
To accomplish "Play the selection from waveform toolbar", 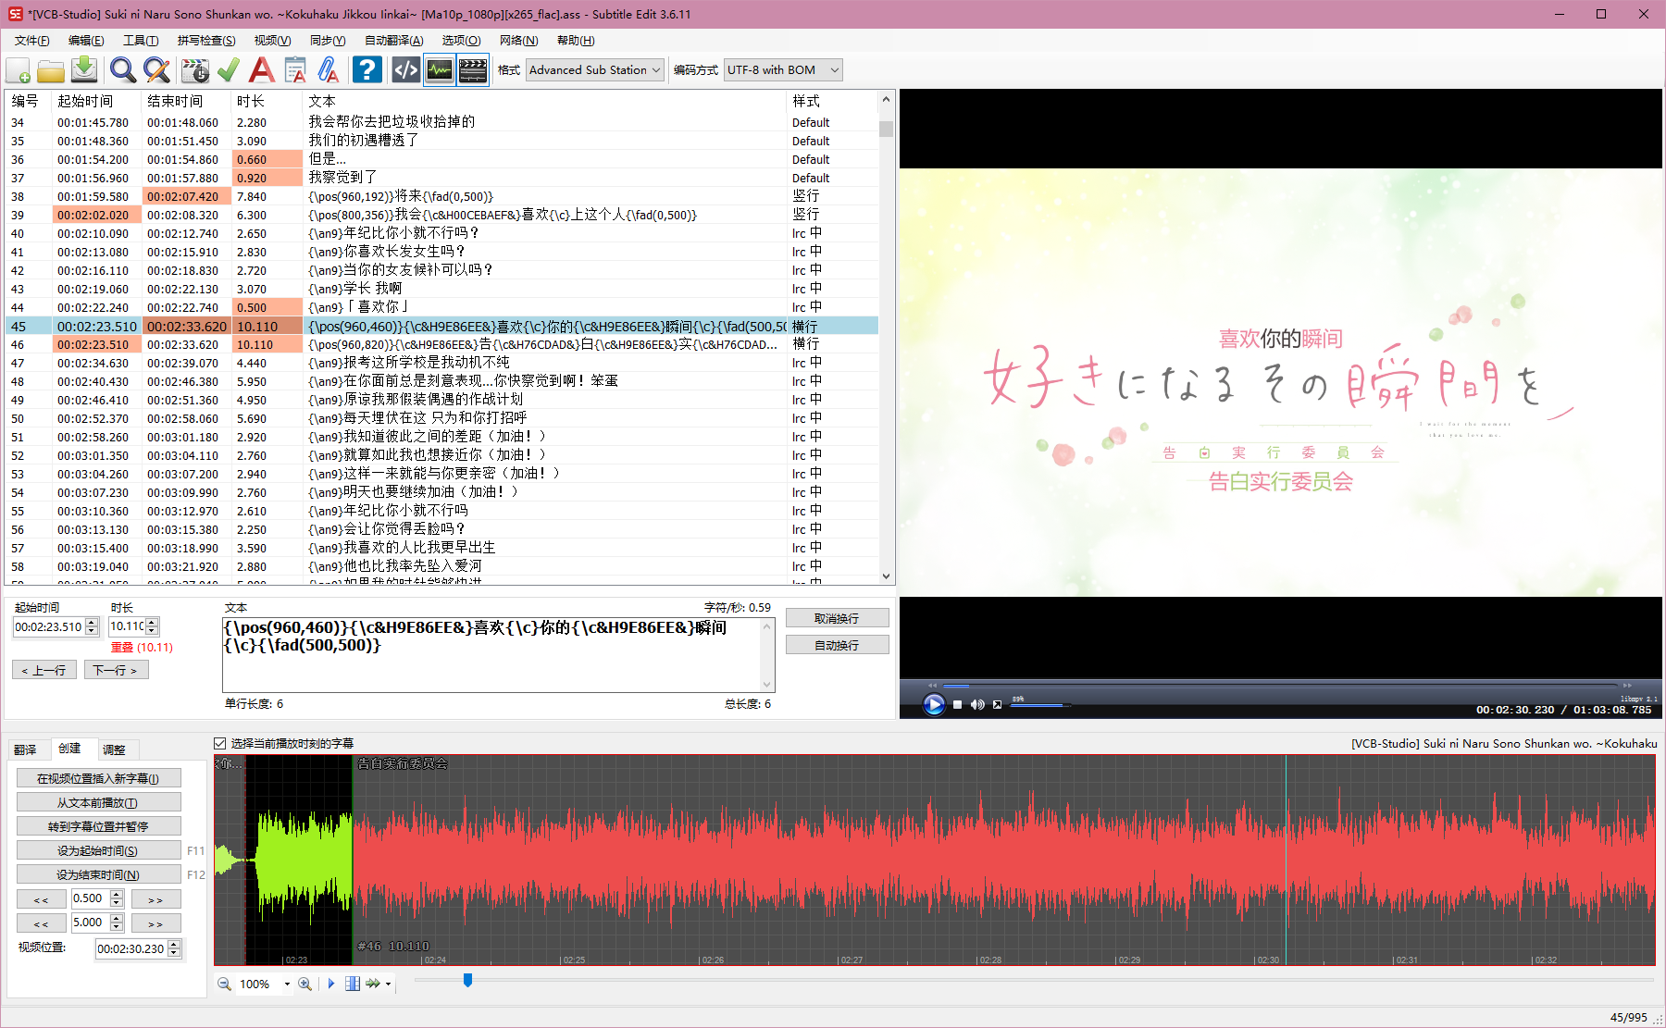I will click(331, 984).
